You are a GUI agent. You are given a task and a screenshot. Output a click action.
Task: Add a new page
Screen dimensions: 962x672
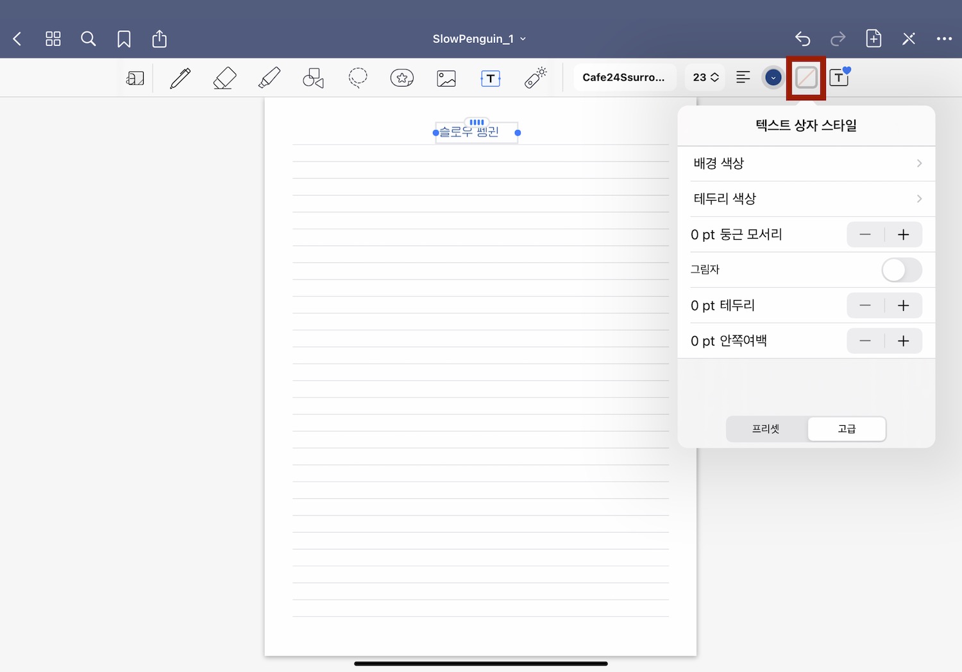click(x=873, y=38)
